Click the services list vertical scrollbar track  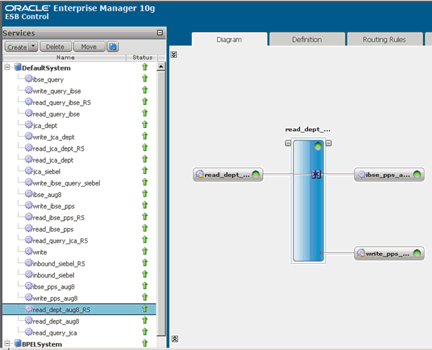161,203
